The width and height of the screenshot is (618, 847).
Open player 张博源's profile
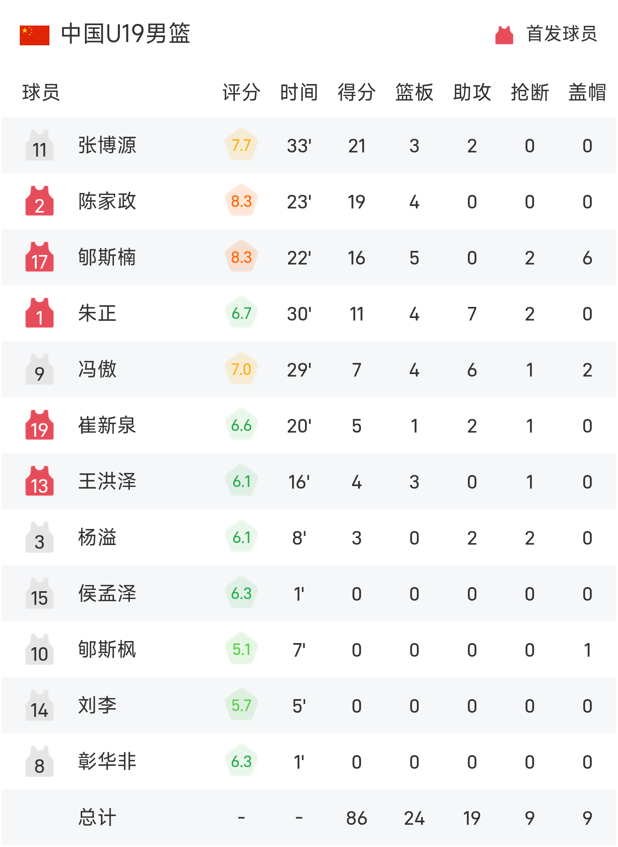[x=107, y=145]
